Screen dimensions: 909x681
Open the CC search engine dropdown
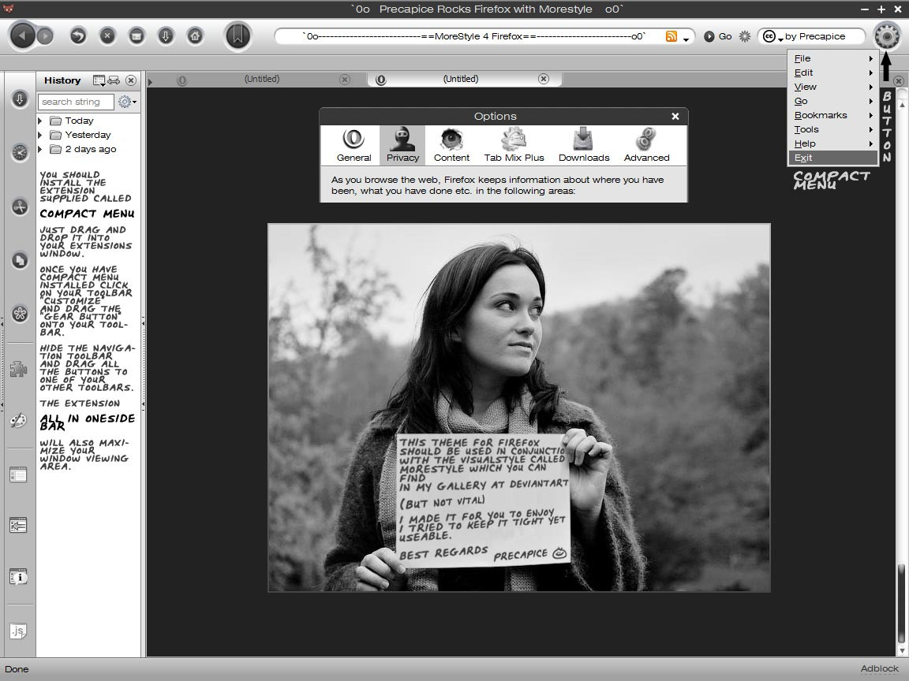pyautogui.click(x=772, y=36)
